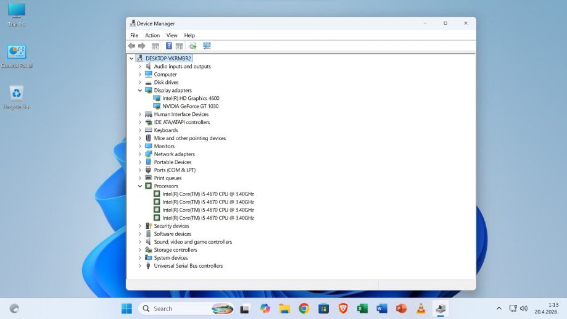Click the Scan for hardware changes icon
567x319 pixels.
[x=192, y=46]
